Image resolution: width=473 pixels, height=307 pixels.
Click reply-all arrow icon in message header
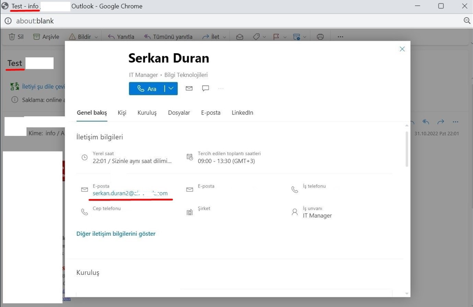click(x=426, y=122)
